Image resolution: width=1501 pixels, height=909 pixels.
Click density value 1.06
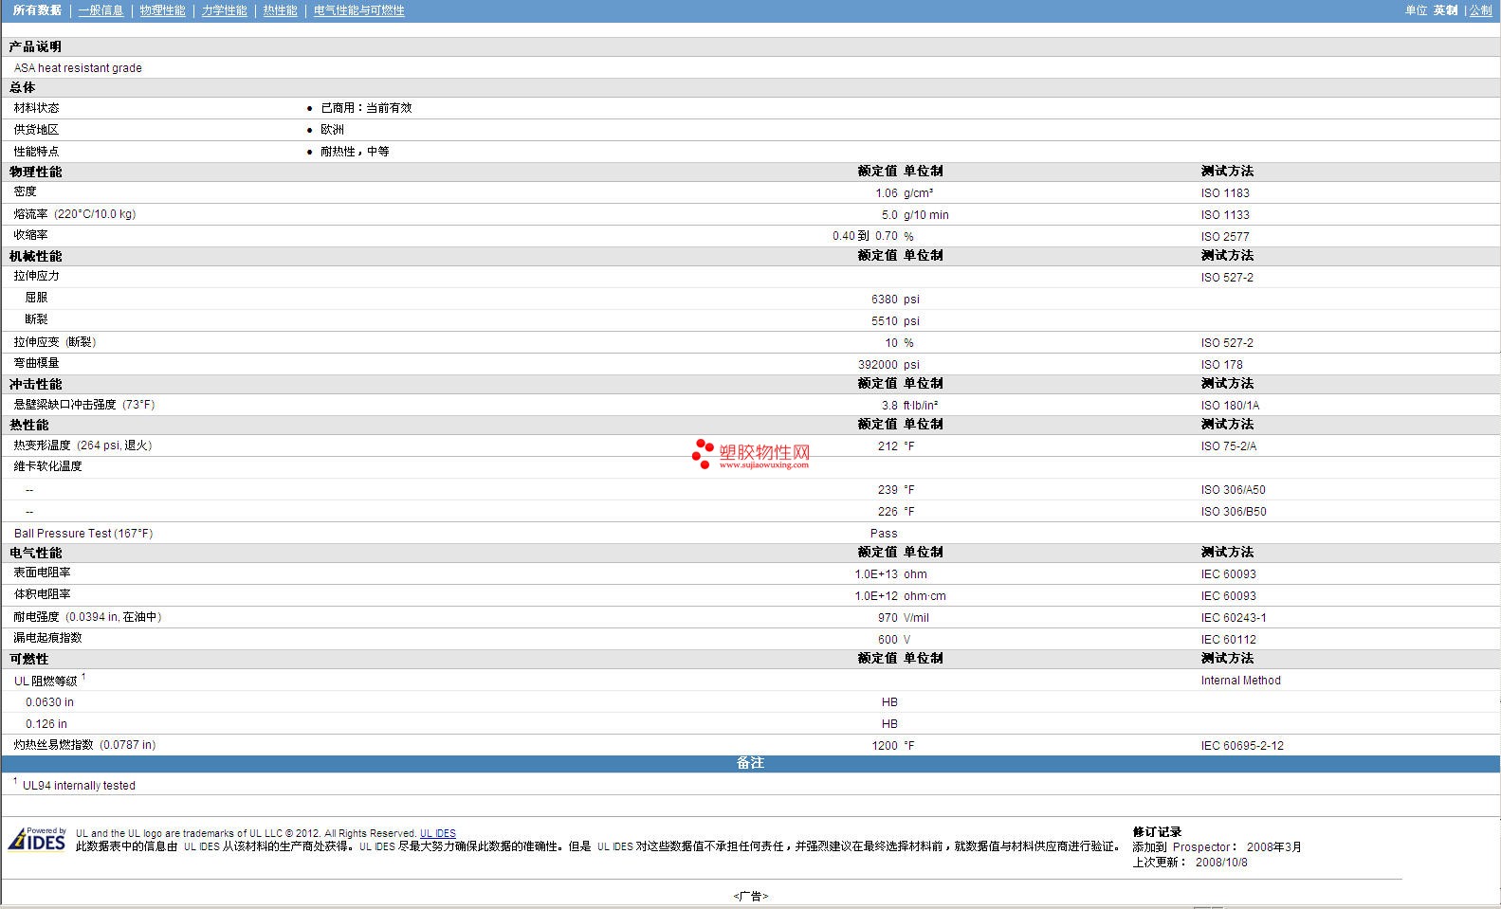[886, 193]
